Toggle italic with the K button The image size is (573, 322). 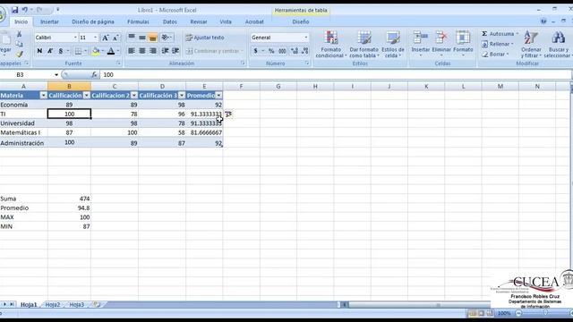tap(50, 51)
